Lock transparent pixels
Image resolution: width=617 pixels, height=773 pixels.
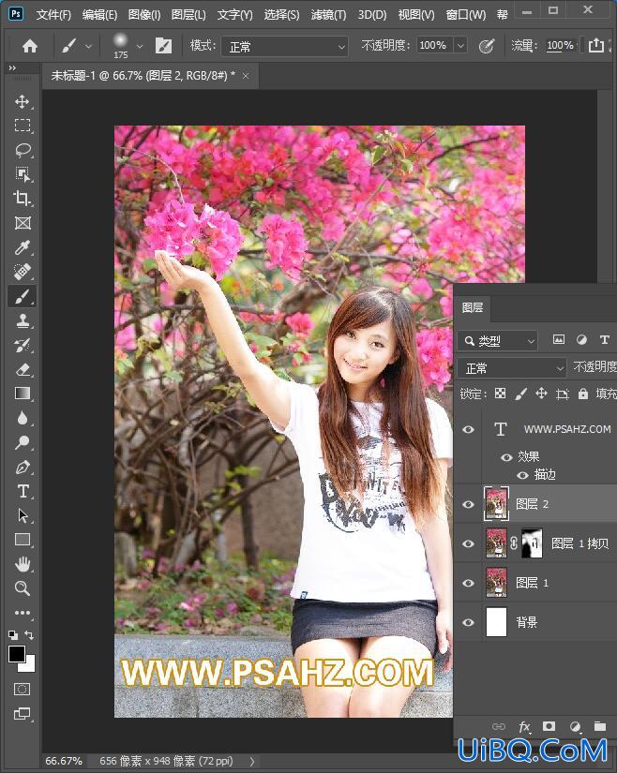(500, 394)
